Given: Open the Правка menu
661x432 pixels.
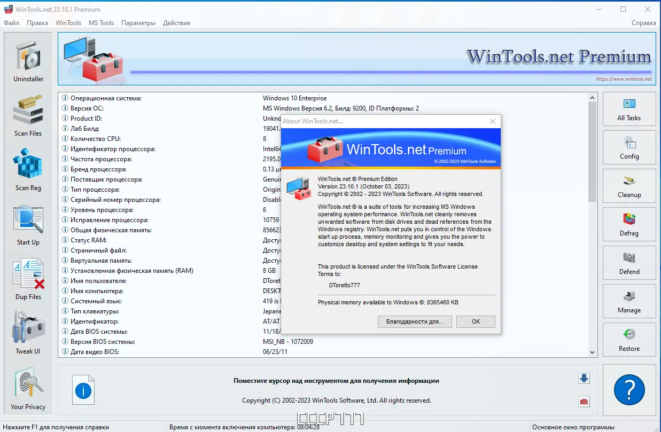Looking at the screenshot, I should 37,23.
